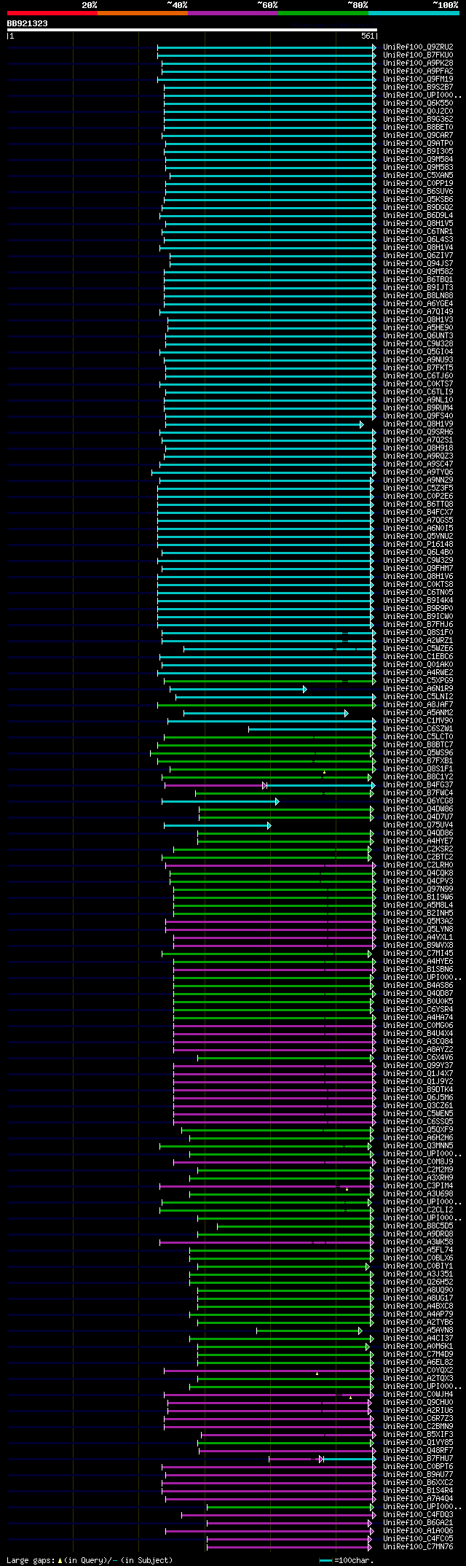
Task: Select hit label UniRef100_C7MI45
Action: tap(418, 953)
